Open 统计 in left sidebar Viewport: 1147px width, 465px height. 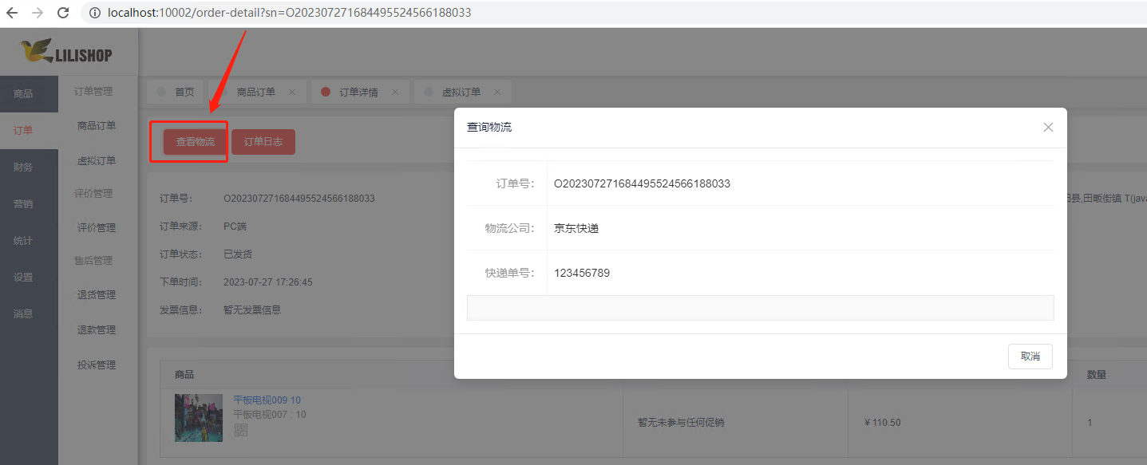(29, 241)
